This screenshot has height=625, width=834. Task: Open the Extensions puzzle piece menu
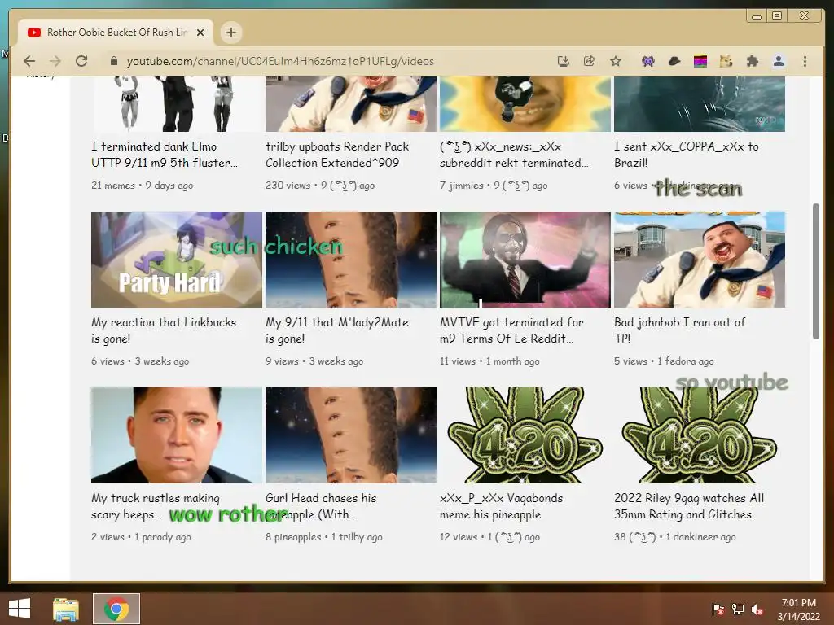752,61
